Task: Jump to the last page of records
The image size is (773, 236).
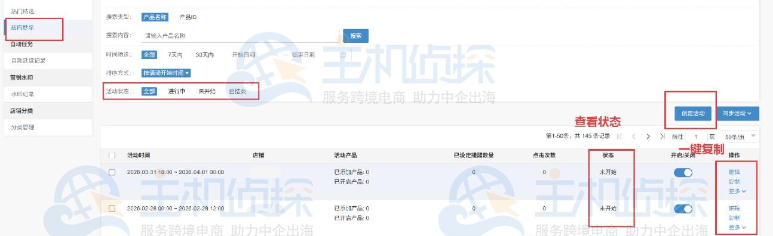Action: [662, 136]
